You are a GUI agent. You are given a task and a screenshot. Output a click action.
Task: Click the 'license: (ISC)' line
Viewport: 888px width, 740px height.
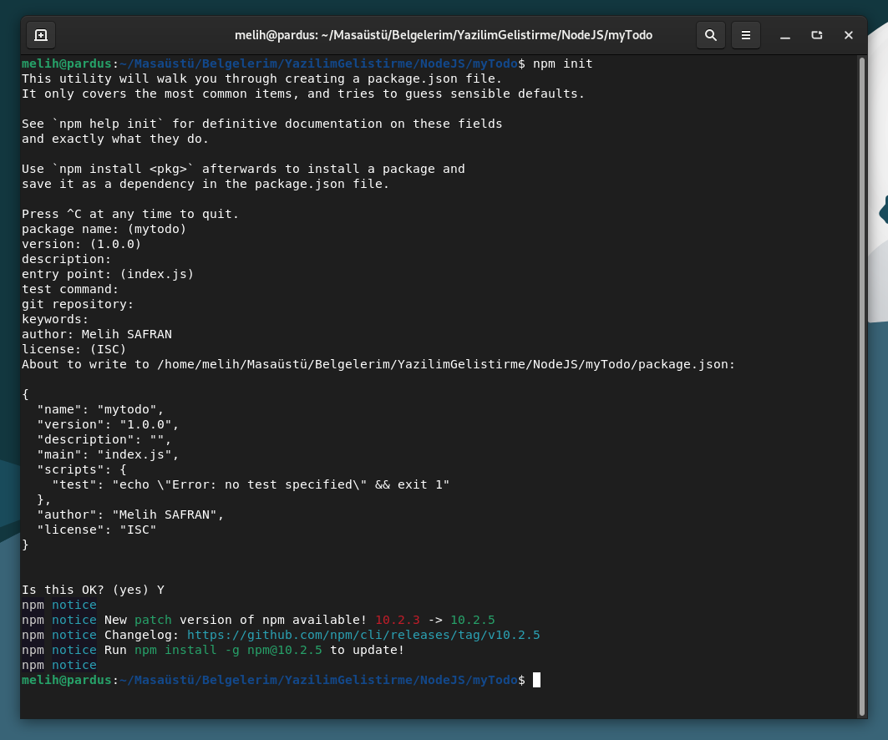74,349
